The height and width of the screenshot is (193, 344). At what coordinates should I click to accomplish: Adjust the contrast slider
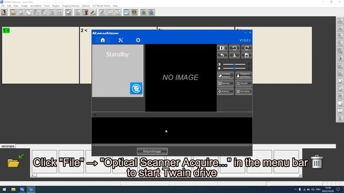coord(234,64)
